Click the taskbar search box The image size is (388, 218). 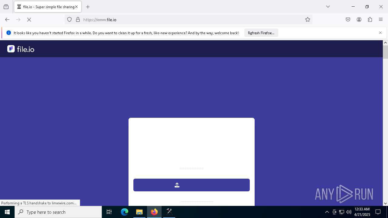click(x=58, y=212)
